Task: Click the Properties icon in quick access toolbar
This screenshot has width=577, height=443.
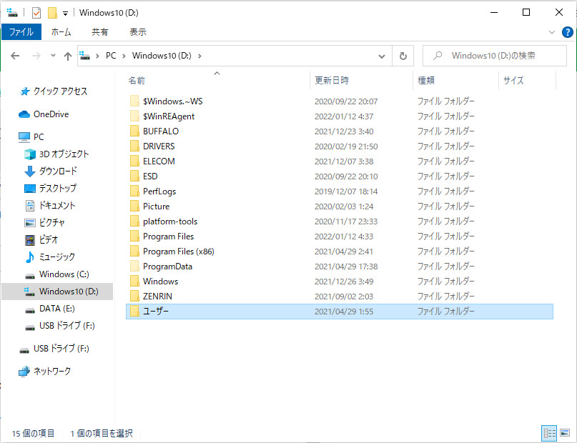Action: (x=36, y=12)
